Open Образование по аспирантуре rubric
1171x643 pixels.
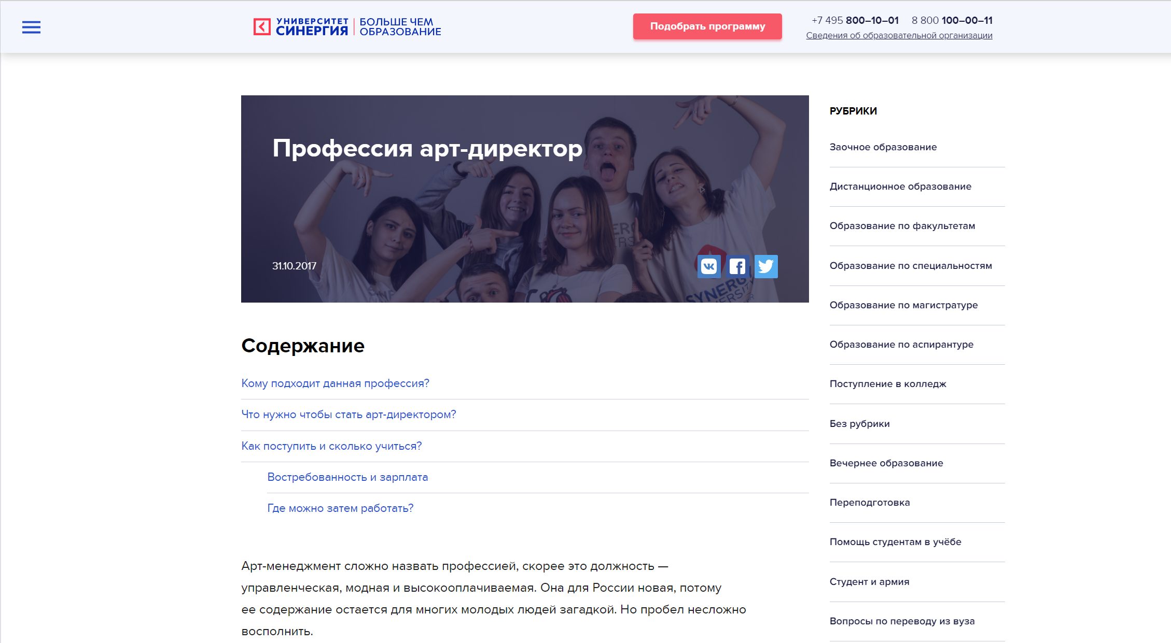901,345
